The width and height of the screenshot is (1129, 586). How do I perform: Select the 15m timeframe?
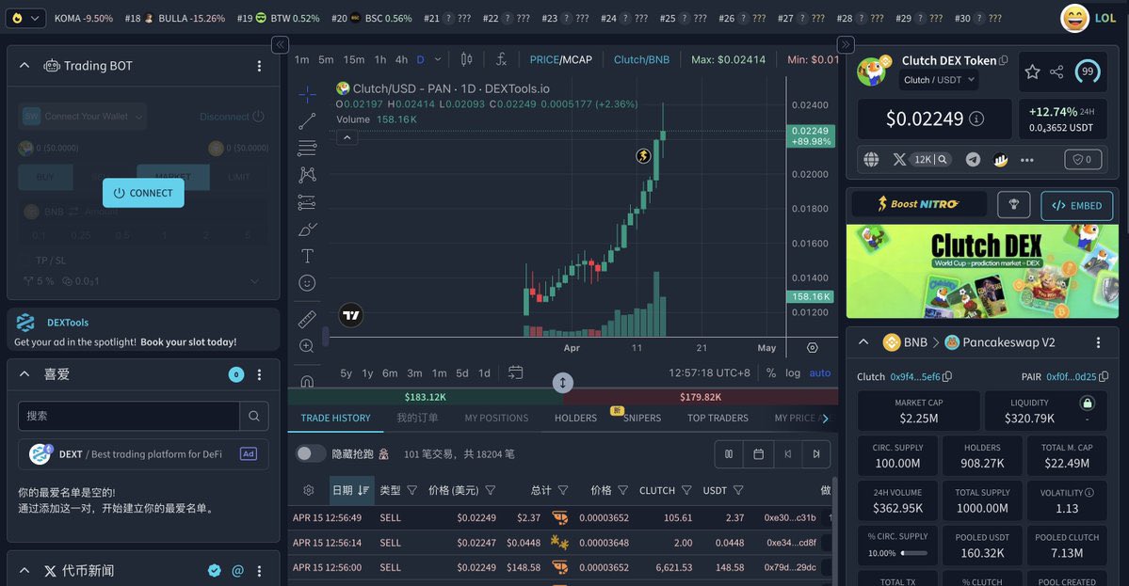click(x=353, y=59)
